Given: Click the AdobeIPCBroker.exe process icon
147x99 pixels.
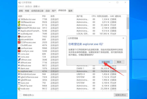Looking at the screenshot, I should (x=19, y=28).
